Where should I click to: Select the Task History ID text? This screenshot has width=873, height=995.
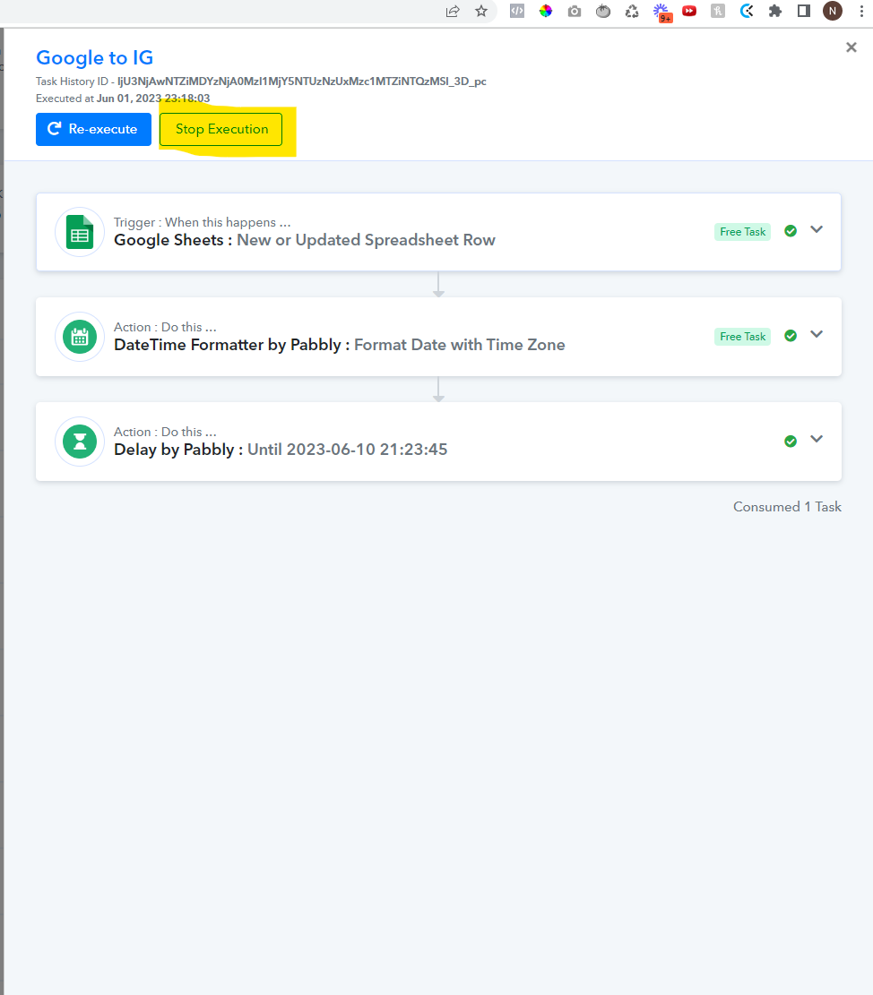[302, 81]
